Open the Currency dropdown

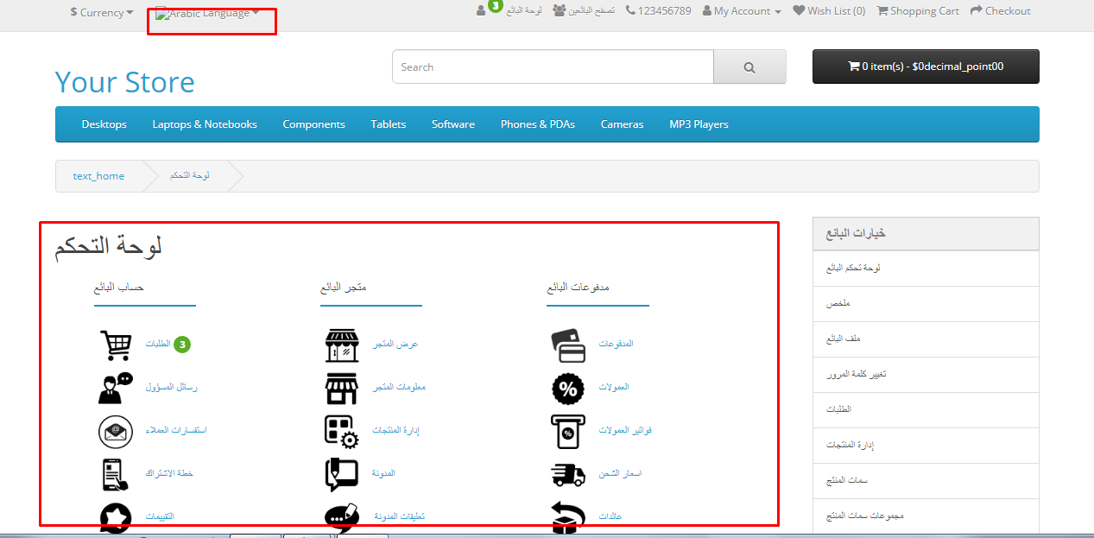point(102,12)
